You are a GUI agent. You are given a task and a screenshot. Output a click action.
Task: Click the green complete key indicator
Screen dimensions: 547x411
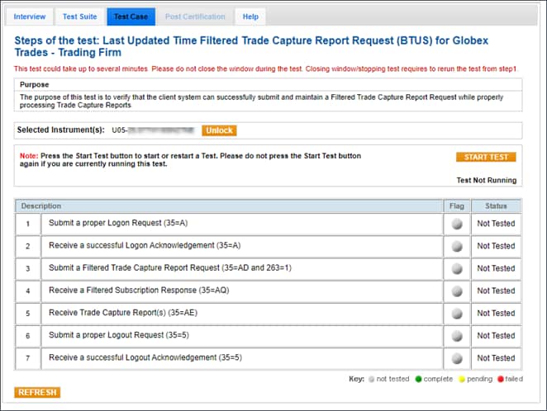(419, 379)
